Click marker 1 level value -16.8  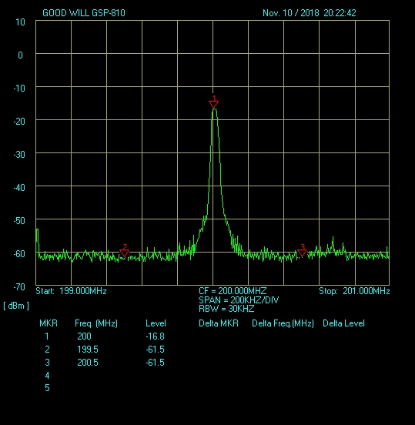pos(155,336)
